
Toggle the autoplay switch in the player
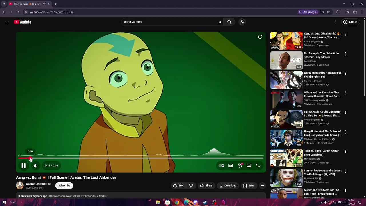pos(221,165)
